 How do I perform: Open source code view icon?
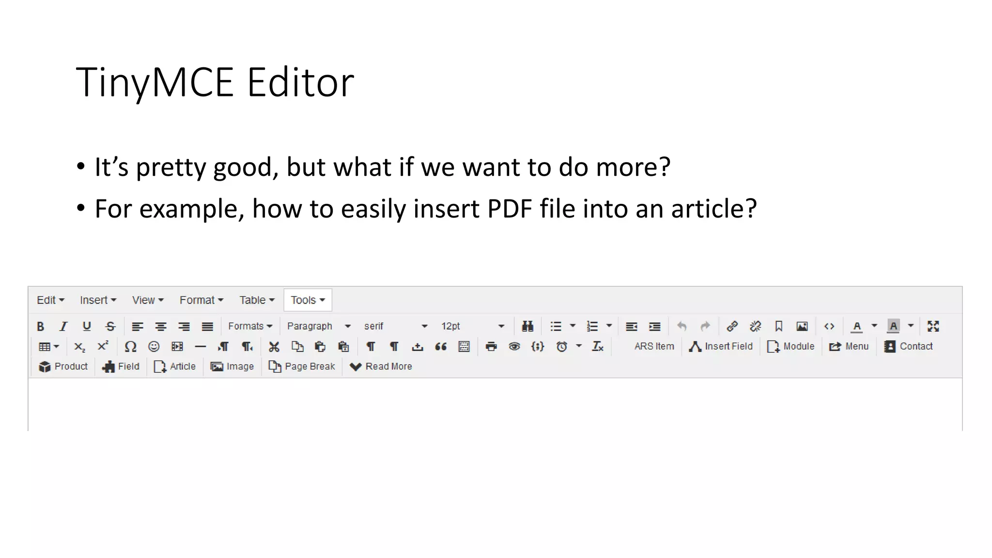[829, 326]
